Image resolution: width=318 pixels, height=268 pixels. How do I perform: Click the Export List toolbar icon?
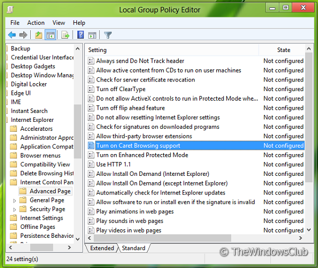pyautogui.click(x=65, y=35)
